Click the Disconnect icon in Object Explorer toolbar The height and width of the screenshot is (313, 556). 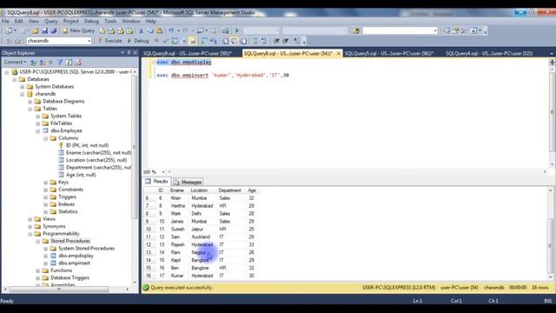(43, 62)
